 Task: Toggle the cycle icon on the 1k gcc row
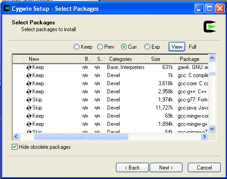29,75
